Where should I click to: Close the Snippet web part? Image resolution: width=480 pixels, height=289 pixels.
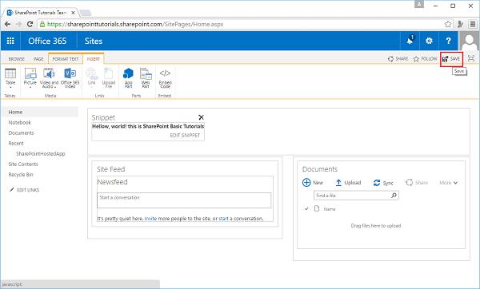click(x=201, y=117)
